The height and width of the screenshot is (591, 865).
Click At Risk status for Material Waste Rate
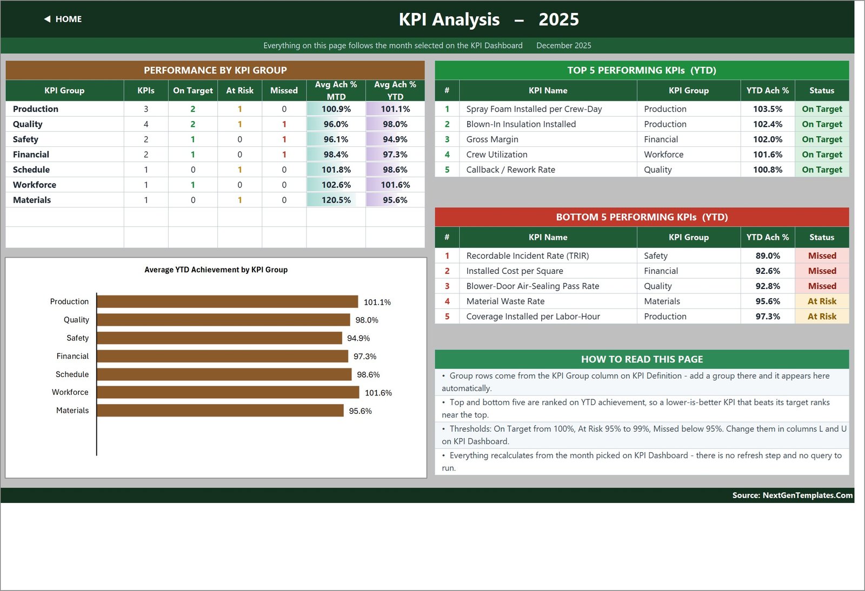(x=822, y=301)
